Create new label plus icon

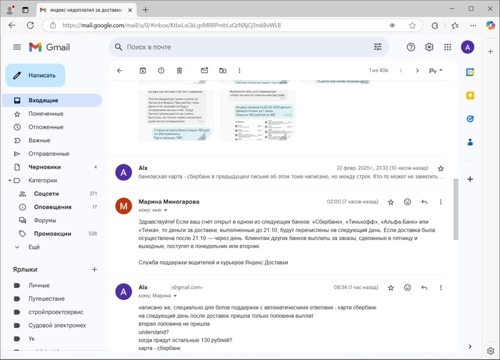(x=94, y=269)
